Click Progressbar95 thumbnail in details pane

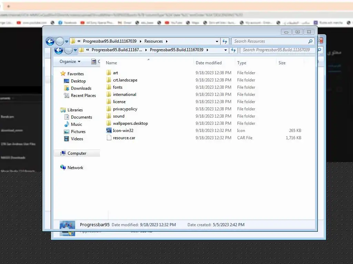(x=67, y=225)
